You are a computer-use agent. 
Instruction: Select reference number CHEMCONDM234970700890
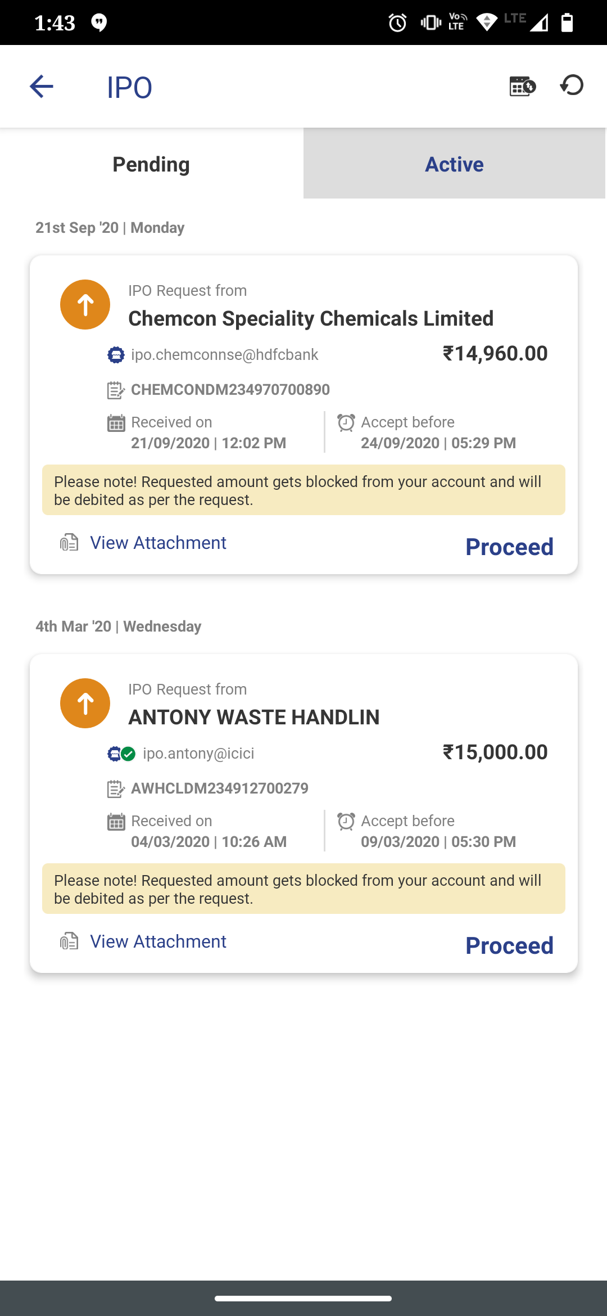click(x=230, y=390)
